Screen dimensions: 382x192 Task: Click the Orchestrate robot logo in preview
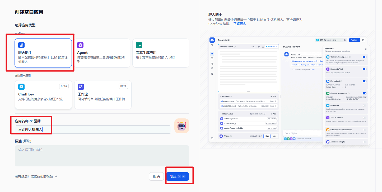point(212,40)
